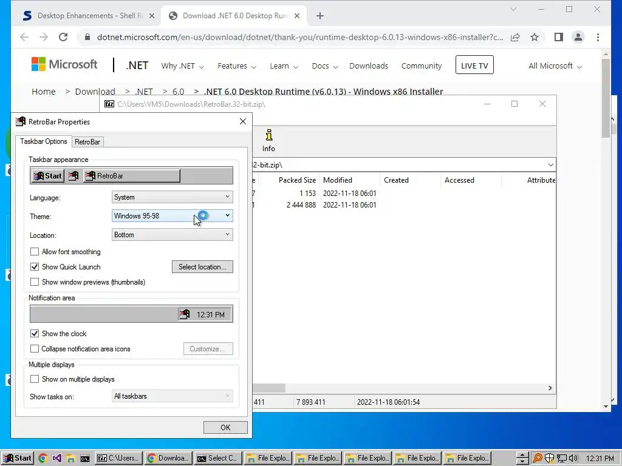Image resolution: width=622 pixels, height=466 pixels.
Task: Open Chrome's three-dot menu
Action: coord(598,37)
